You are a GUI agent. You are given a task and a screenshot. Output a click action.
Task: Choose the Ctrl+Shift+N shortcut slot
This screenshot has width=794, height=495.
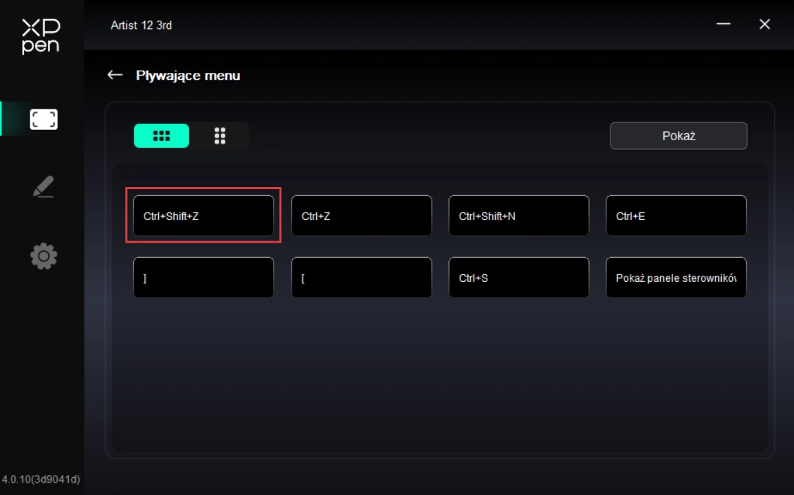(x=519, y=216)
